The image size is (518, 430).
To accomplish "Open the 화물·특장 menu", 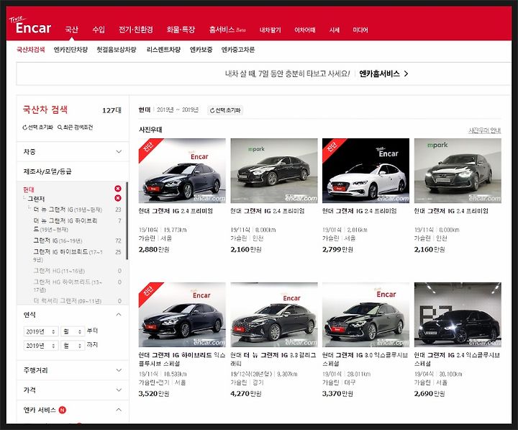I will click(x=181, y=30).
